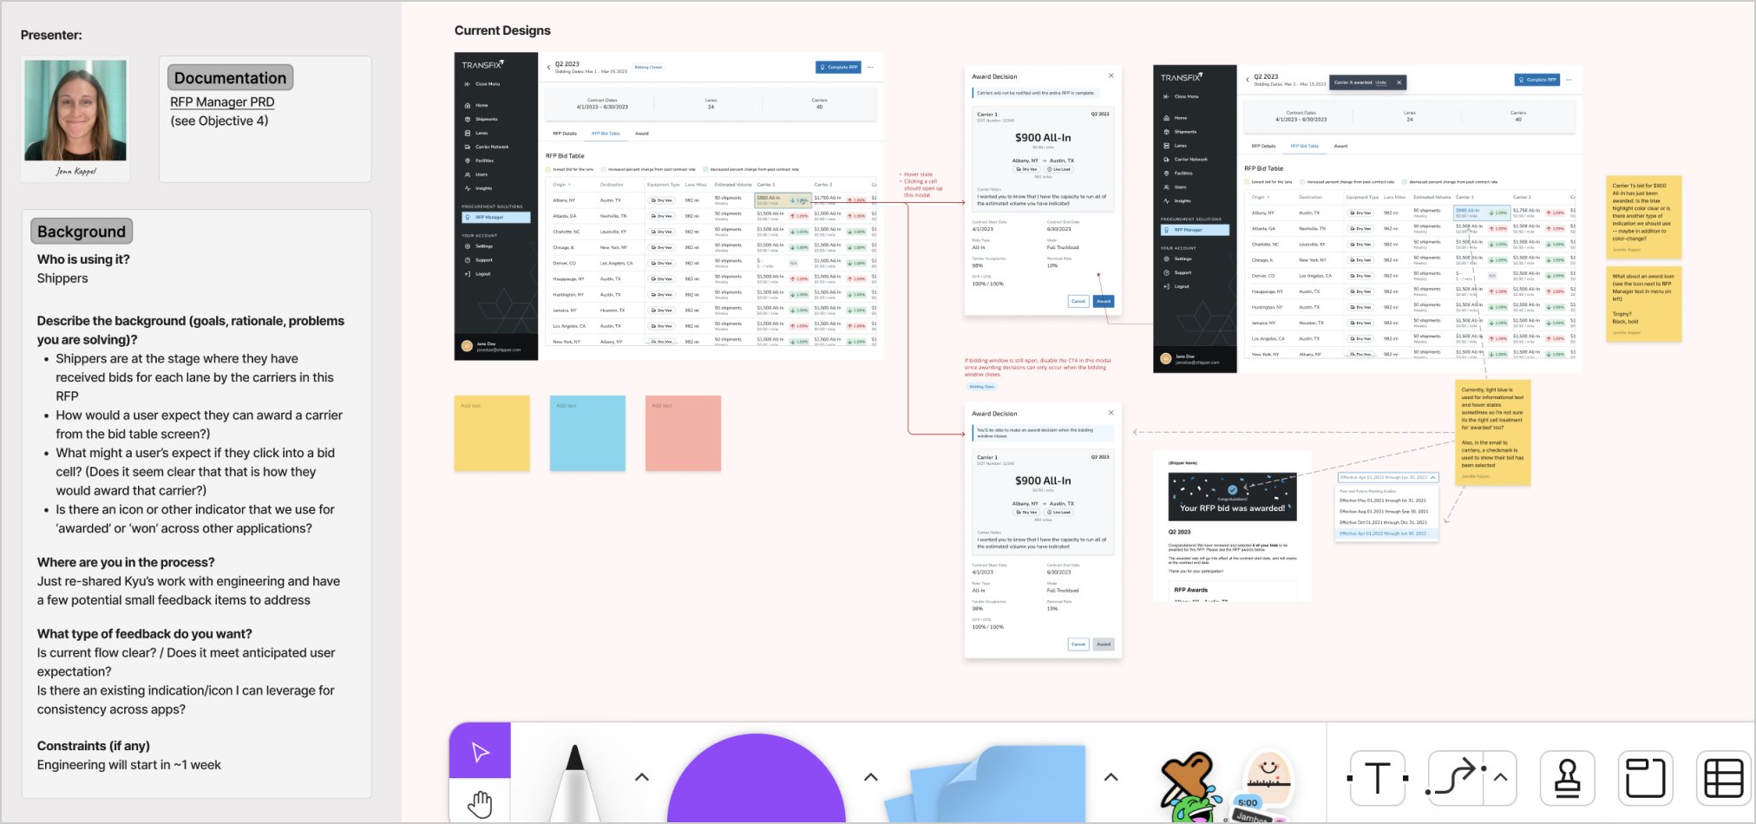Select the Text tool
Screen dimensions: 1756x824
[1378, 778]
